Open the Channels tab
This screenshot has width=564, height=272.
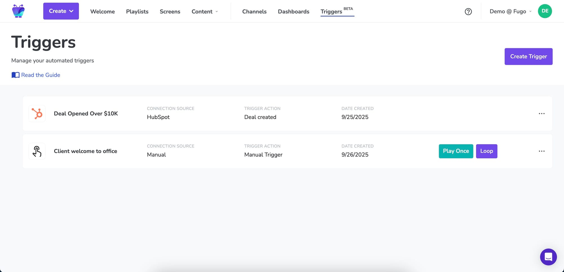(254, 12)
